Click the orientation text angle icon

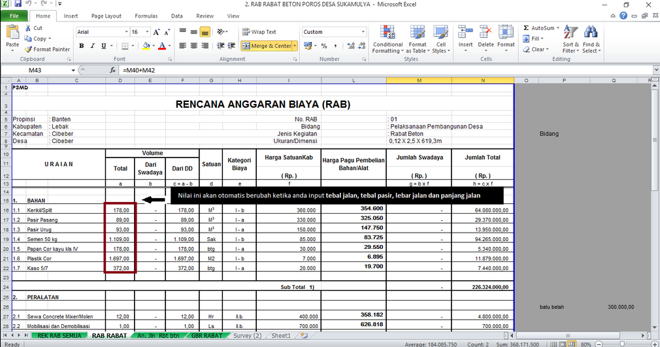[221, 31]
